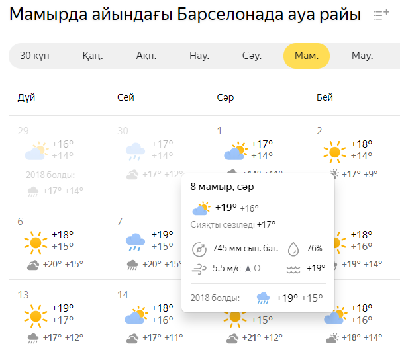This screenshot has height=352, width=400.
Task: Click the add-to-list icon beside the title
Action: coord(381,15)
